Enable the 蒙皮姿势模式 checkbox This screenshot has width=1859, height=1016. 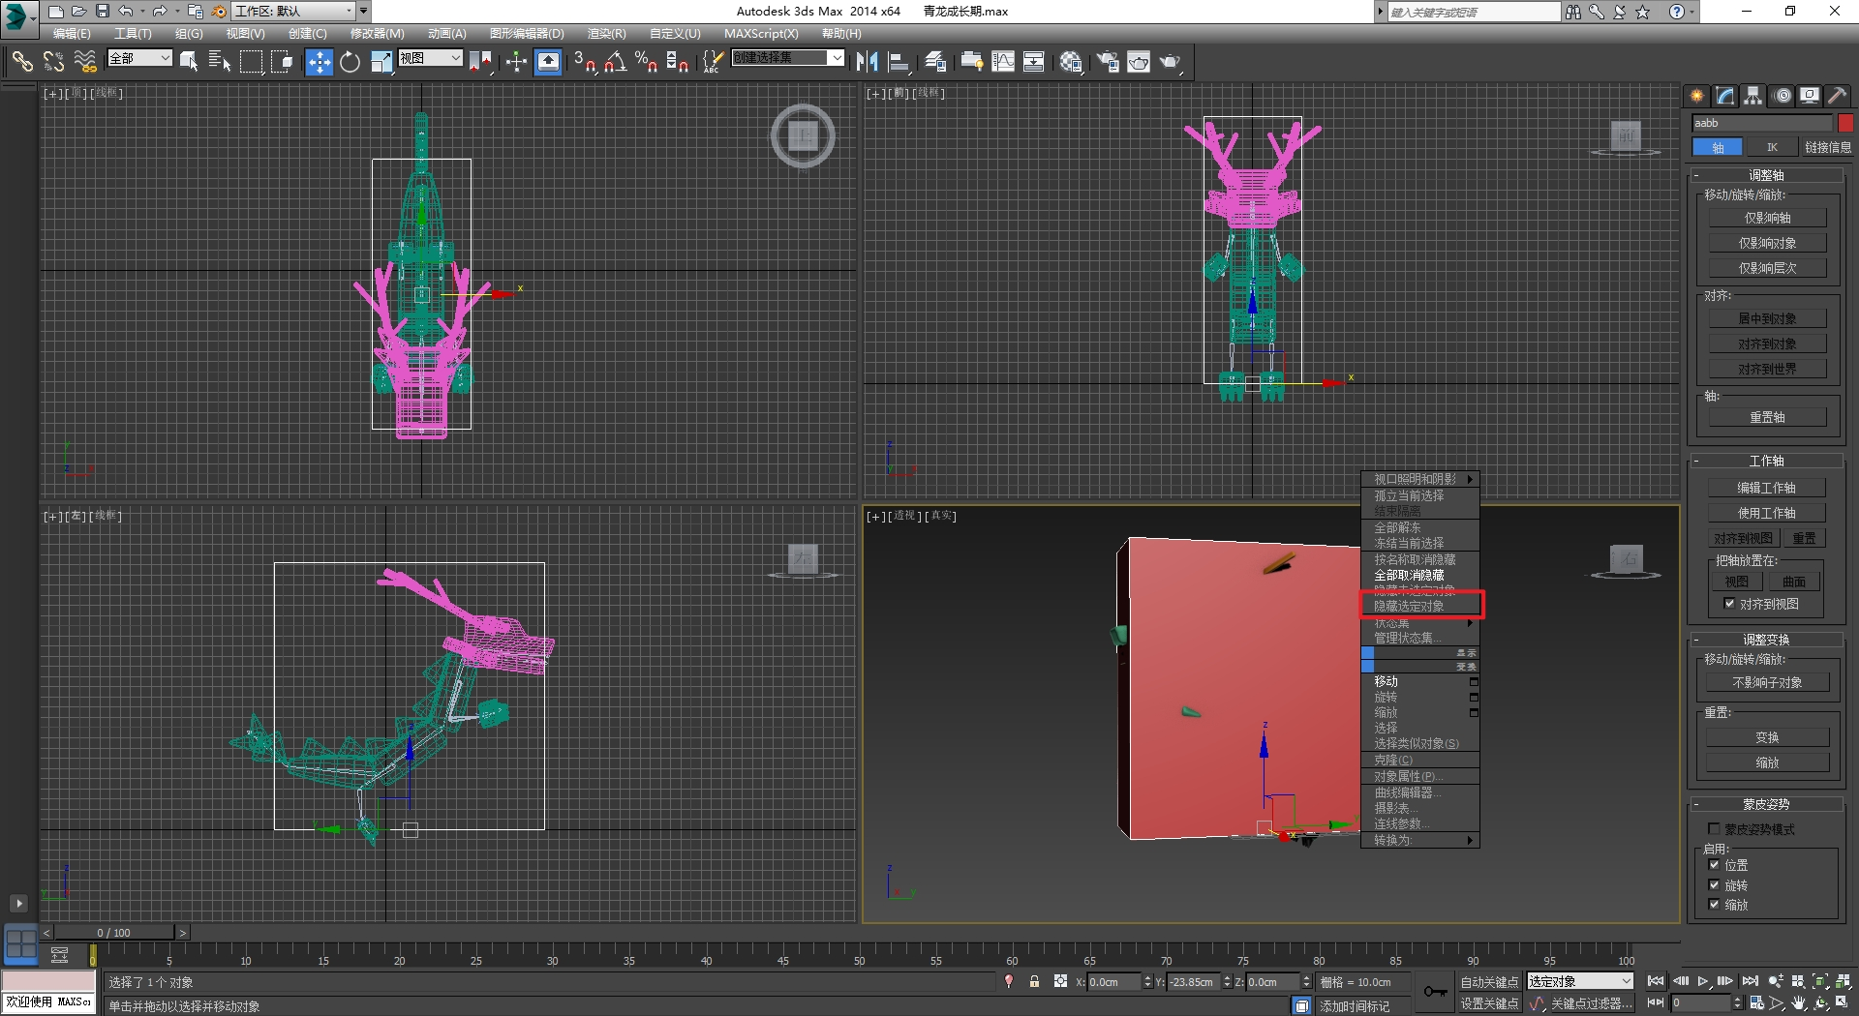pos(1715,829)
